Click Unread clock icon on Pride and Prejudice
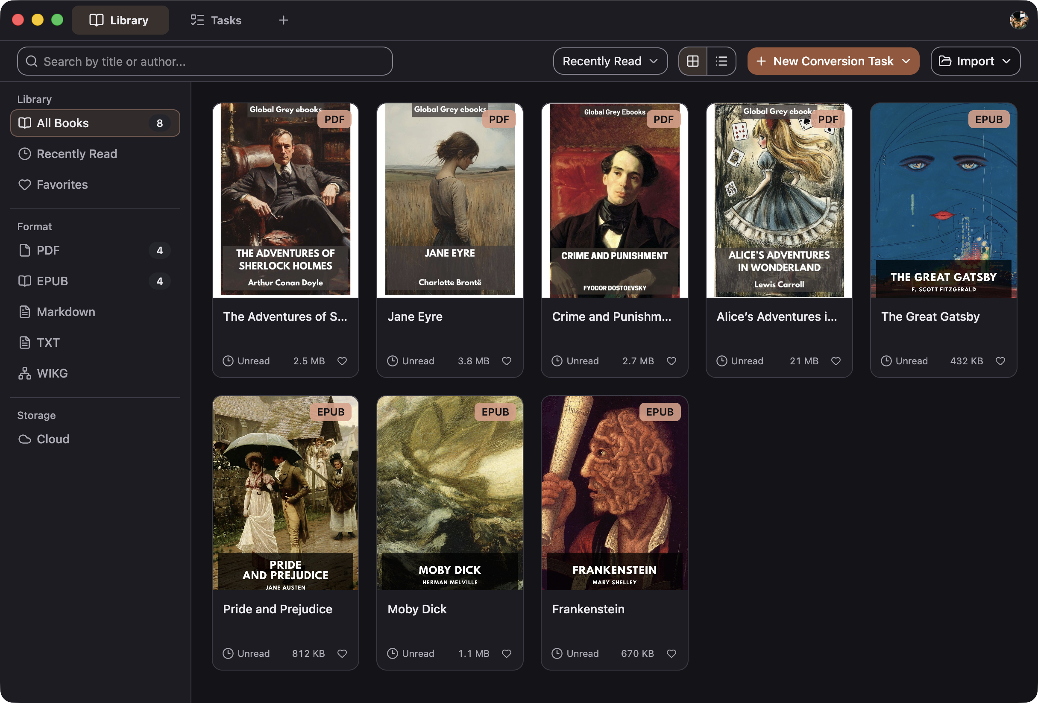 pos(228,653)
